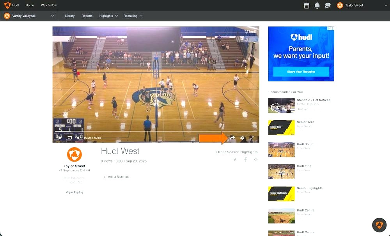Seek on the video progress bar
390x236 pixels.
156,131
